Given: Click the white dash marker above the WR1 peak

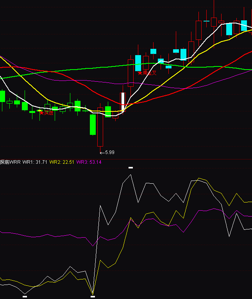Looking at the screenshot, I should click(x=130, y=168).
